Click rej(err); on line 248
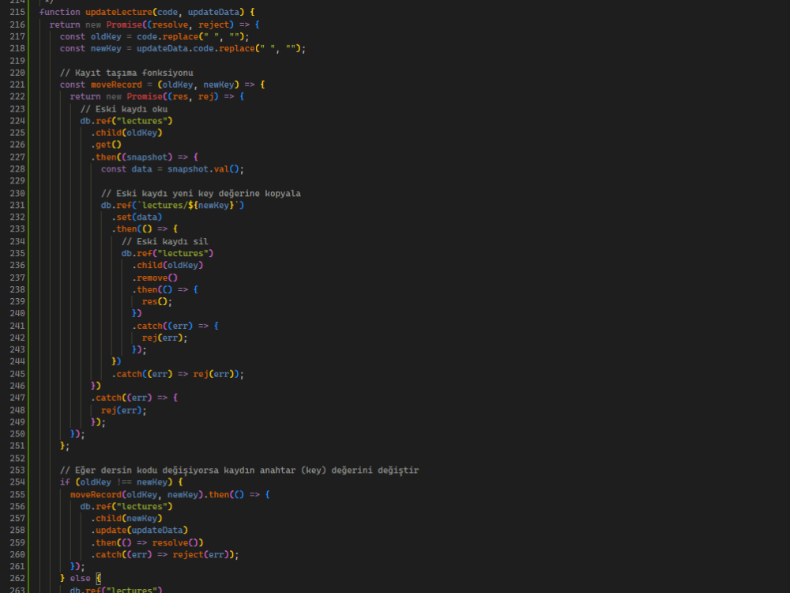The width and height of the screenshot is (790, 593). (124, 410)
